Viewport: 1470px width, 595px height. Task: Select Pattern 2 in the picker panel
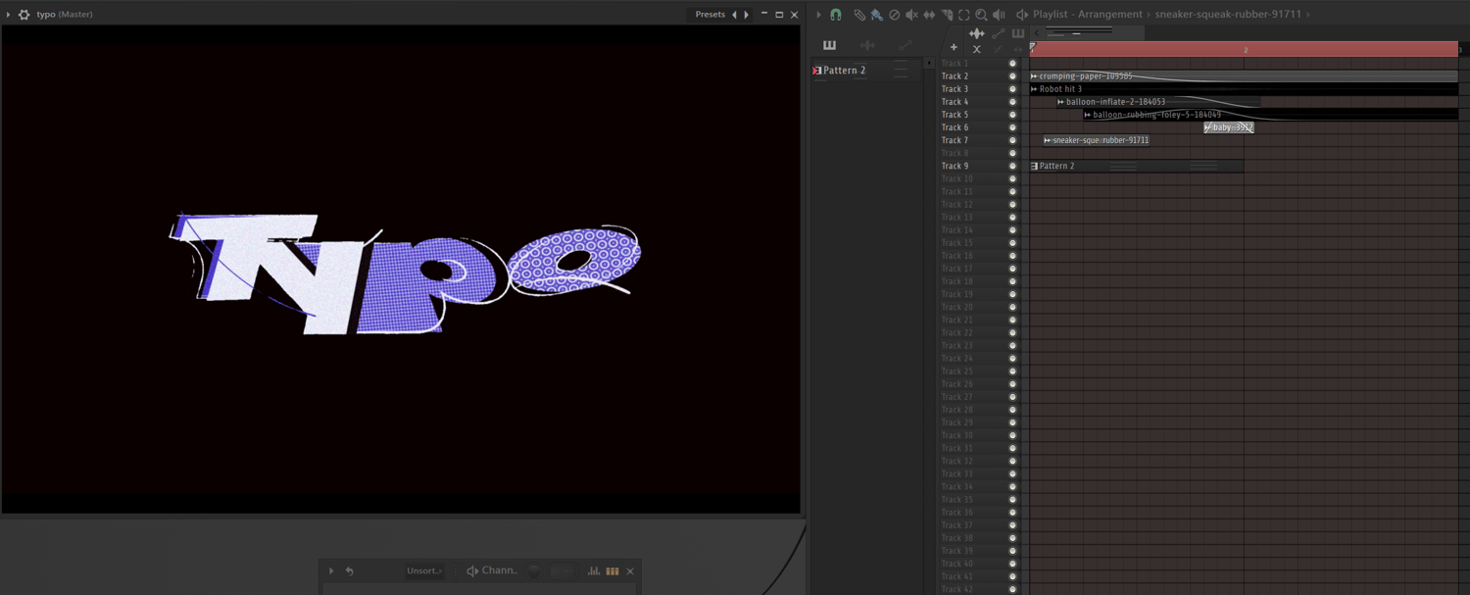[x=844, y=71]
